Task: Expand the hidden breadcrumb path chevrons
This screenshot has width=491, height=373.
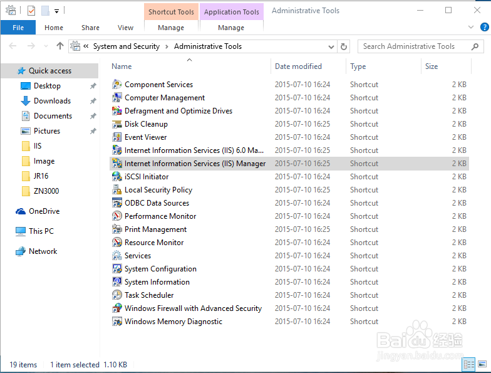Action: click(x=86, y=46)
